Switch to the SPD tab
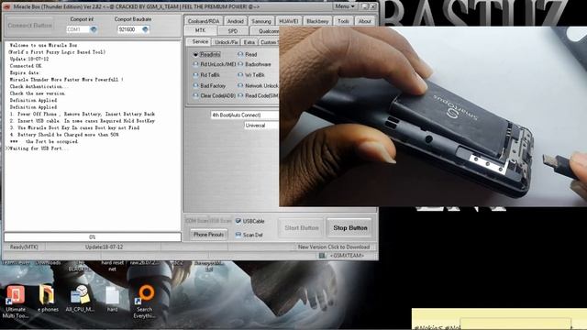 point(233,30)
